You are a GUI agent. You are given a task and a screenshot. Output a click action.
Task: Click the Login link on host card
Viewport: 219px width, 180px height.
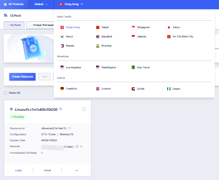(18, 170)
